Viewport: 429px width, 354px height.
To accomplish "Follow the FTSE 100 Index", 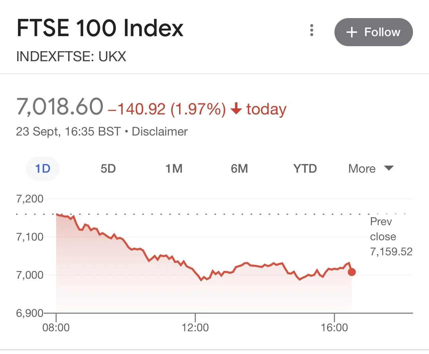I will coord(374,32).
